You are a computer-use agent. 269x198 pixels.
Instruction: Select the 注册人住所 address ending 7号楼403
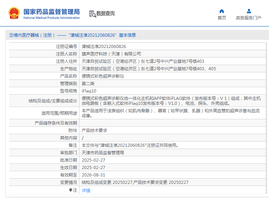[143, 61]
